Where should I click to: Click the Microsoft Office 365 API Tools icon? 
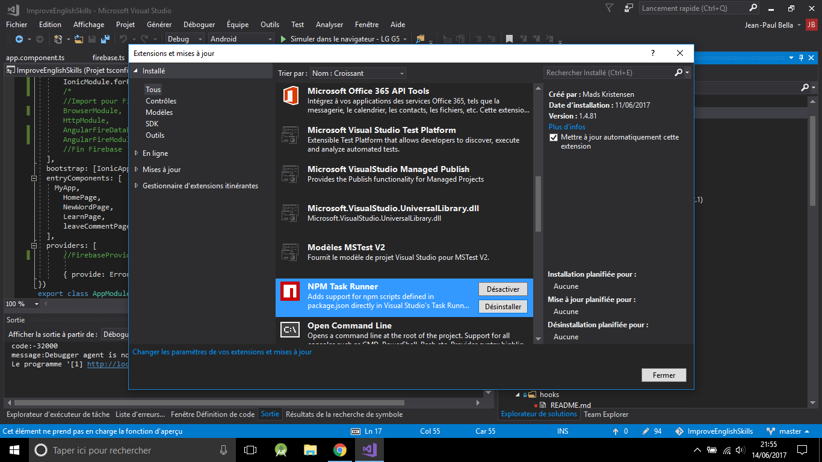(291, 96)
